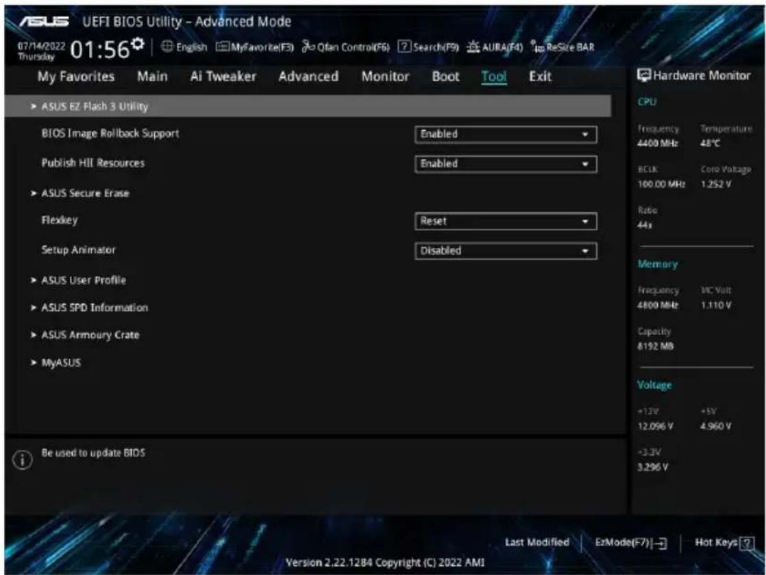Click the globe language icon
This screenshot has height=575, width=766.
[167, 47]
